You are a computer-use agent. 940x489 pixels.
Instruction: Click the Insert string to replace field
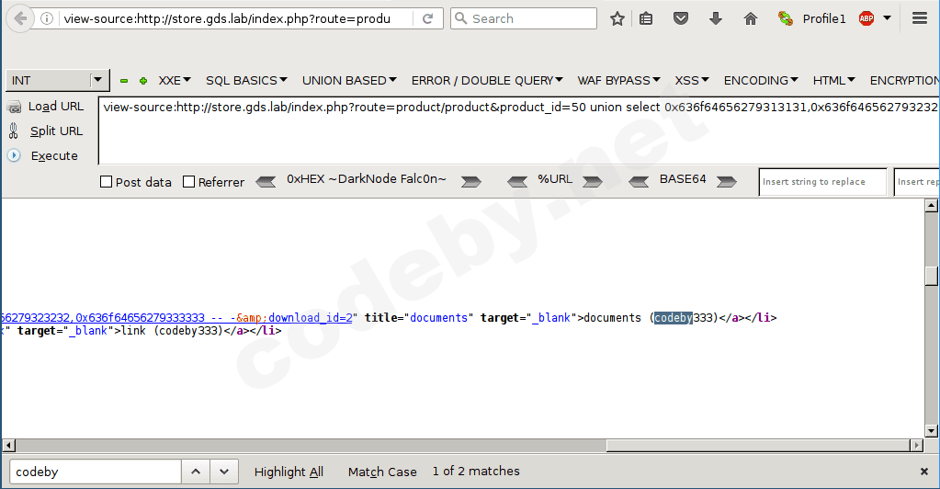(822, 182)
